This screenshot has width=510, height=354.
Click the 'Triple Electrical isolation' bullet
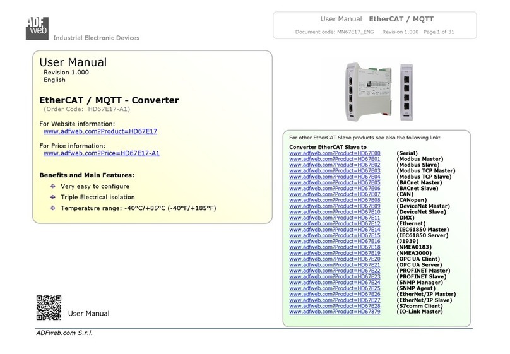98,197
